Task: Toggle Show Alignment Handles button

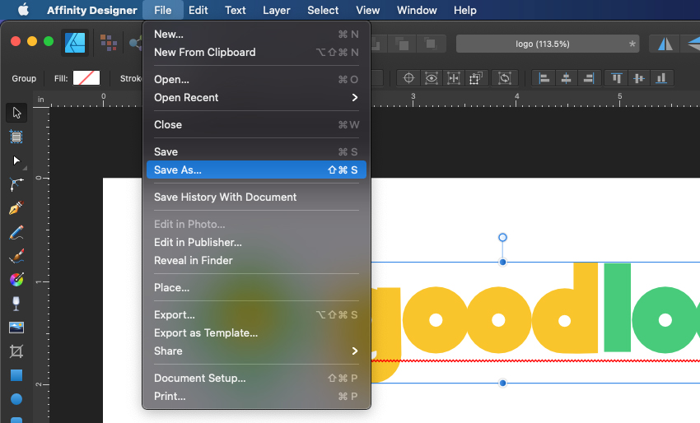Action: pyautogui.click(x=454, y=78)
